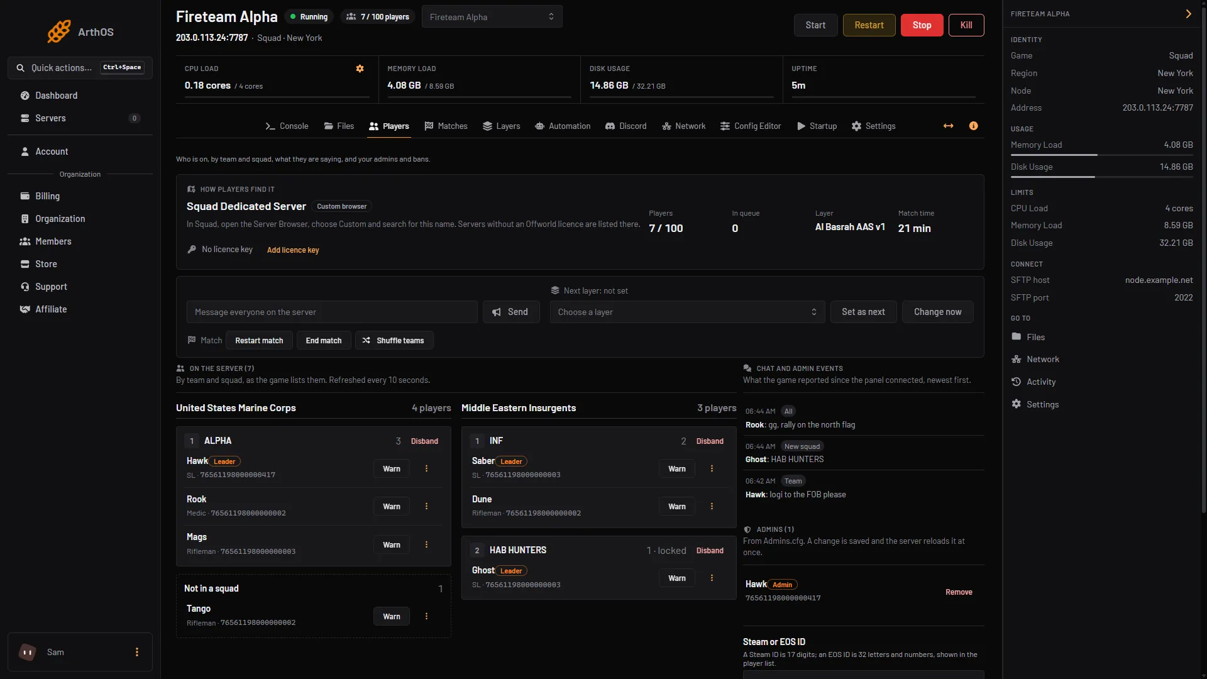Viewport: 1207px width, 679px height.
Task: Click the ArthOS logo icon
Action: pos(59,31)
